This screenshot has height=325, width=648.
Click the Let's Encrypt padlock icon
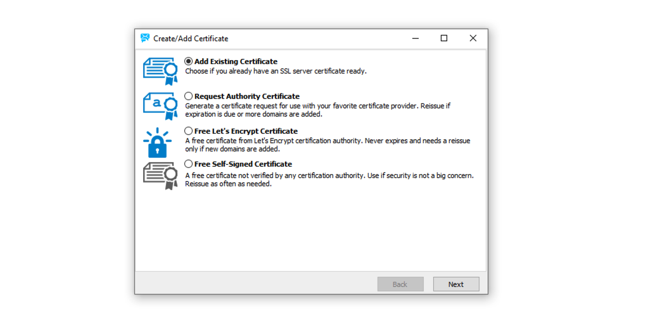tap(158, 143)
